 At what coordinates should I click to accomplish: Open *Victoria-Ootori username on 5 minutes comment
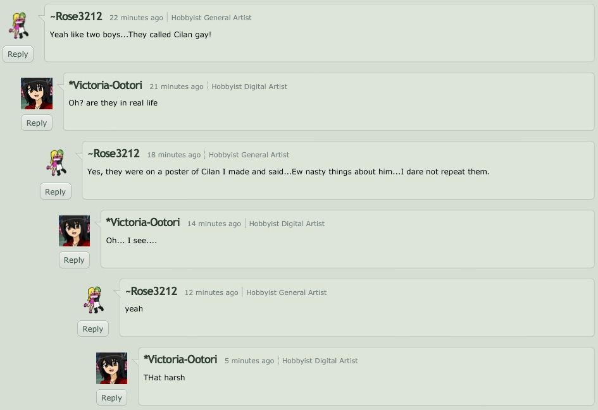(180, 359)
